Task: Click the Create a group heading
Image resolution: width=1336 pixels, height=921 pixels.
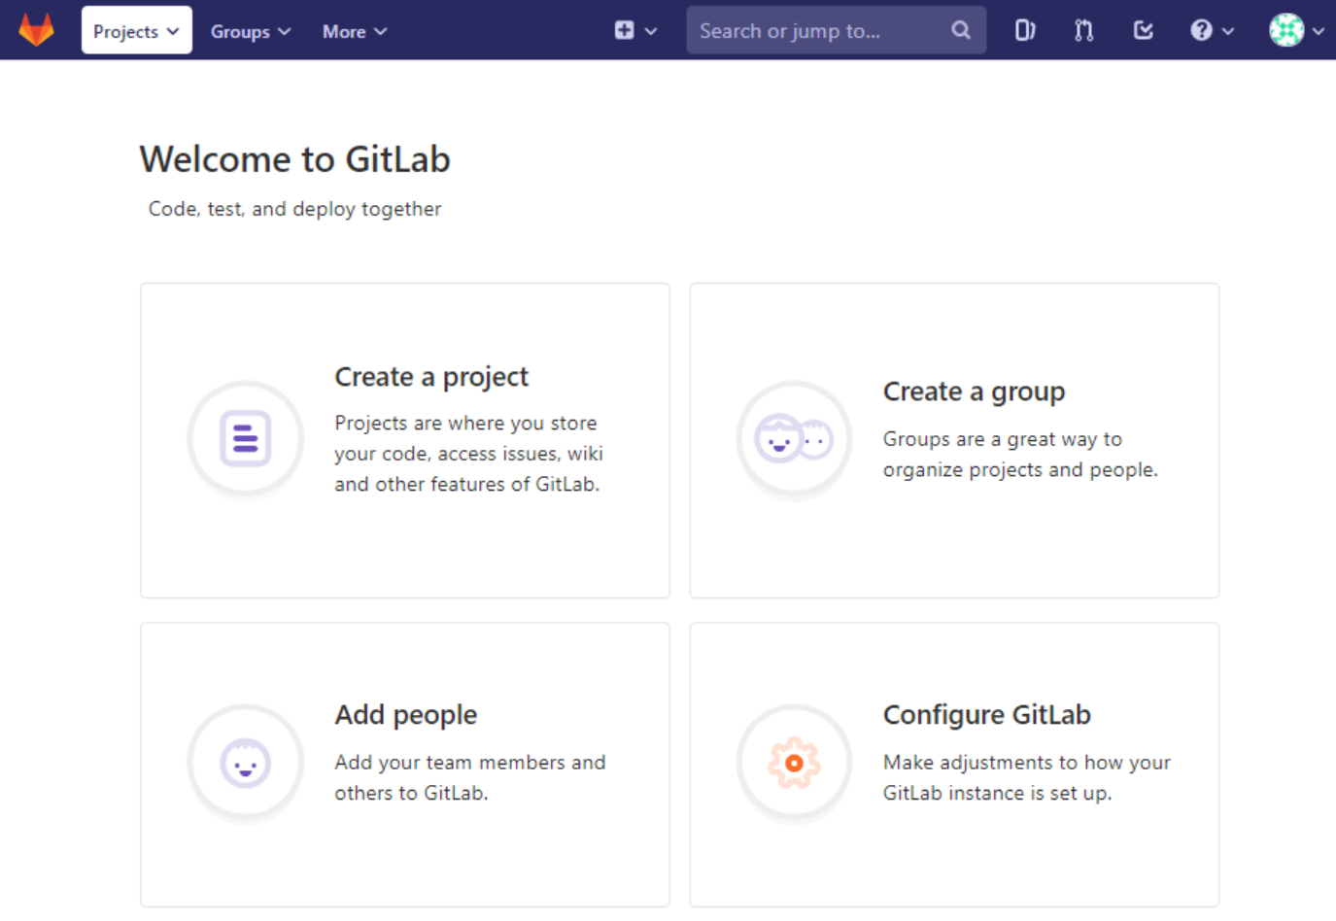Action: [974, 392]
